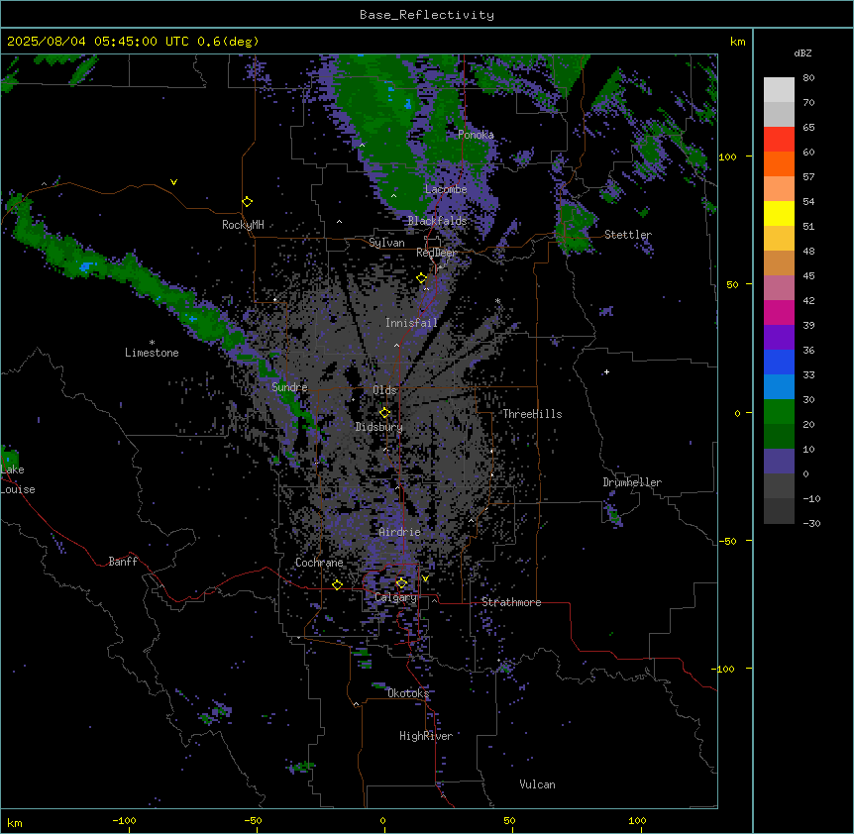The width and height of the screenshot is (854, 834).
Task: Select the purple 36-39 dBZ legend swatch
Action: (779, 337)
